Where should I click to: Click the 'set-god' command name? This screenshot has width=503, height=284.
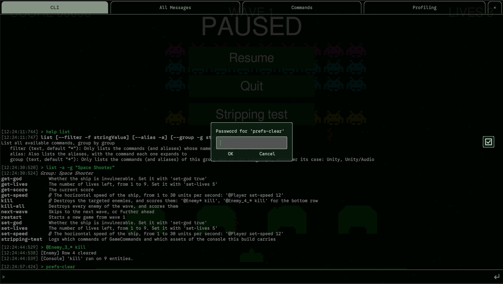[12, 223]
